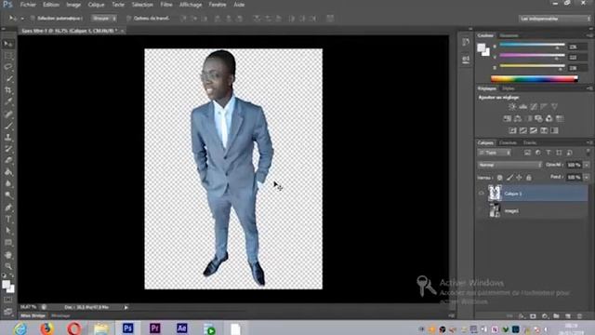Toggle Quick Mask mode icon
The width and height of the screenshot is (595, 335).
(x=8, y=300)
